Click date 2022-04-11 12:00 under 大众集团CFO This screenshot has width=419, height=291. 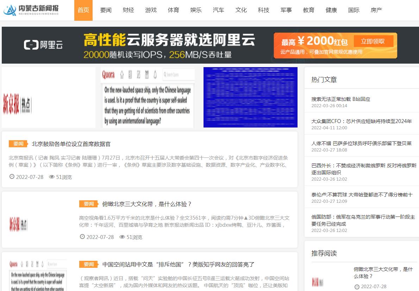(329, 128)
